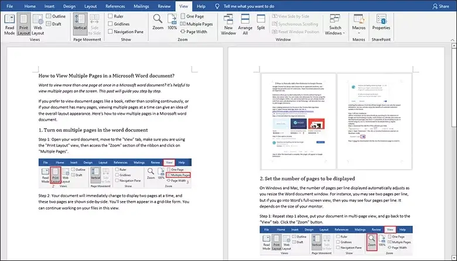Select Side to Side page movement

tap(94, 25)
